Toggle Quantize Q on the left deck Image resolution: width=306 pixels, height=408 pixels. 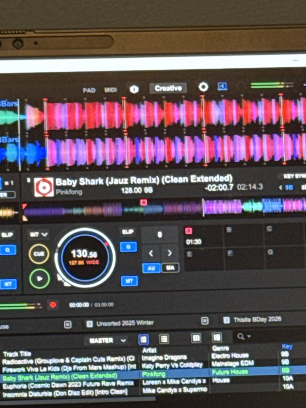tap(7, 250)
